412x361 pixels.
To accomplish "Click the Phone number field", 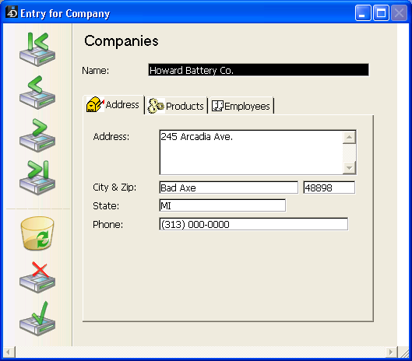I will pos(254,224).
